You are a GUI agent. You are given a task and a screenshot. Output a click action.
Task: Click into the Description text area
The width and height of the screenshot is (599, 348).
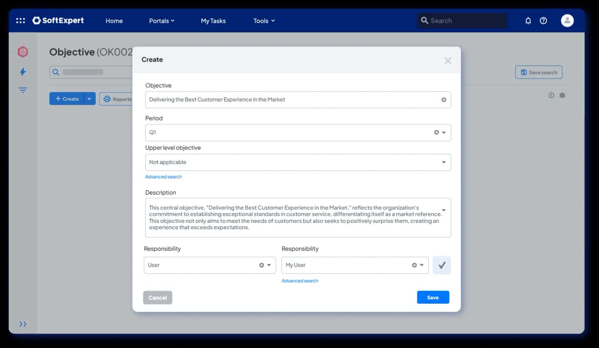[298, 217]
